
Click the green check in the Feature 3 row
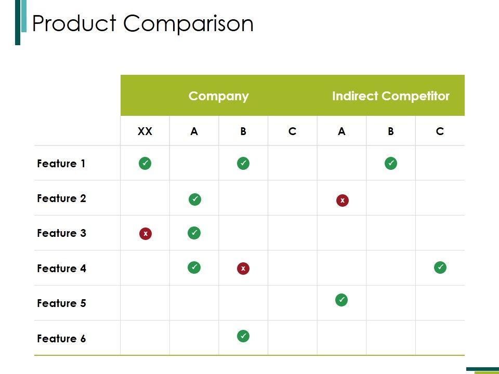pos(194,233)
